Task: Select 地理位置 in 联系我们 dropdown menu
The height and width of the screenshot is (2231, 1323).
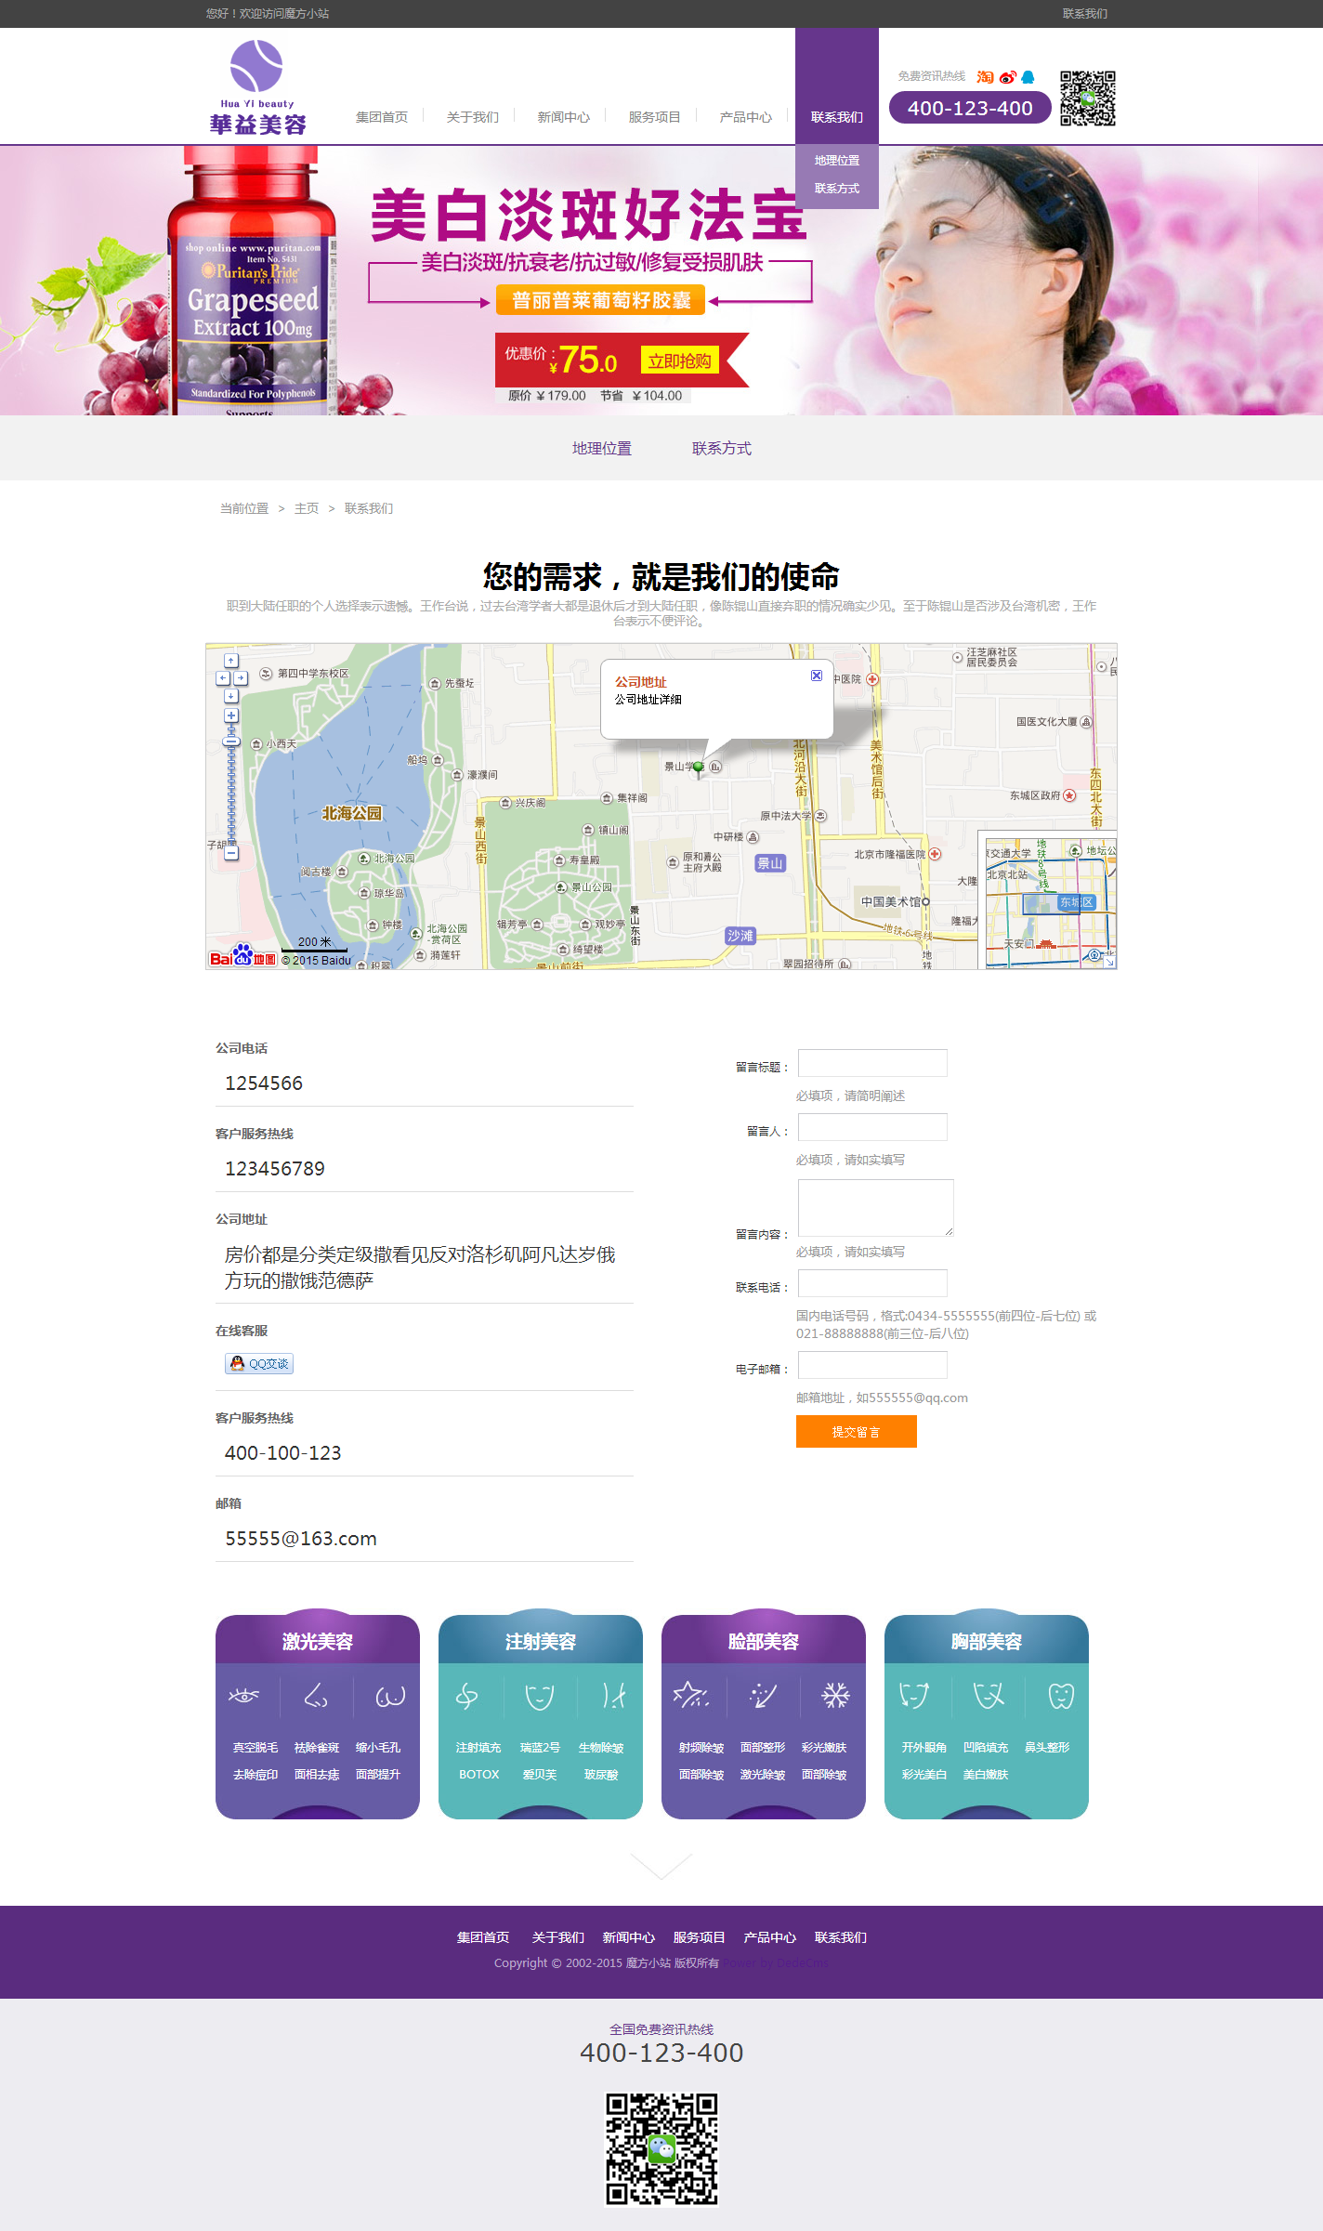Action: point(836,161)
